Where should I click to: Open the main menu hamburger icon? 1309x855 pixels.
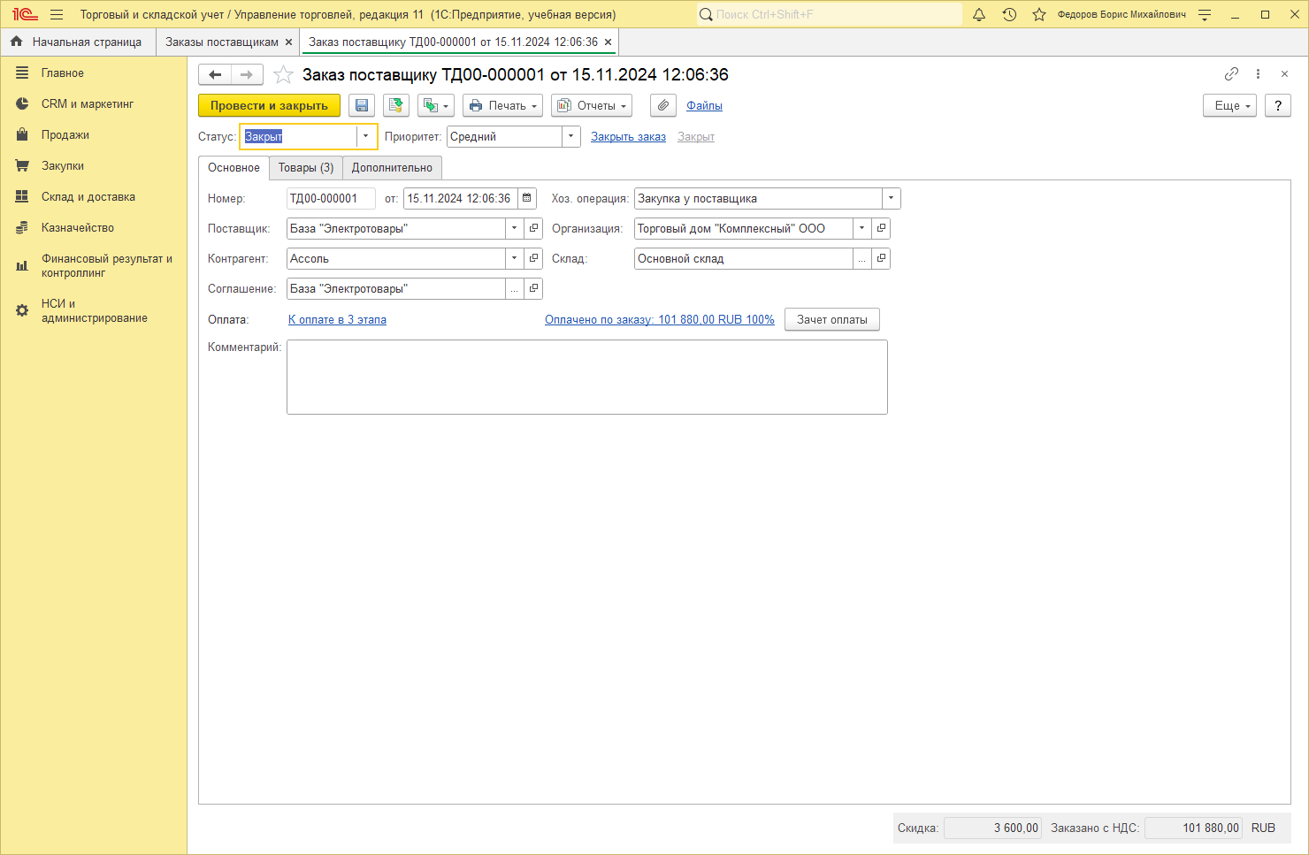tap(57, 14)
